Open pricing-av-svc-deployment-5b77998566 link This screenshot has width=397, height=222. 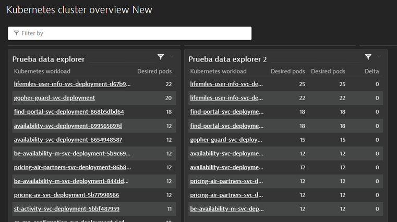66,195
